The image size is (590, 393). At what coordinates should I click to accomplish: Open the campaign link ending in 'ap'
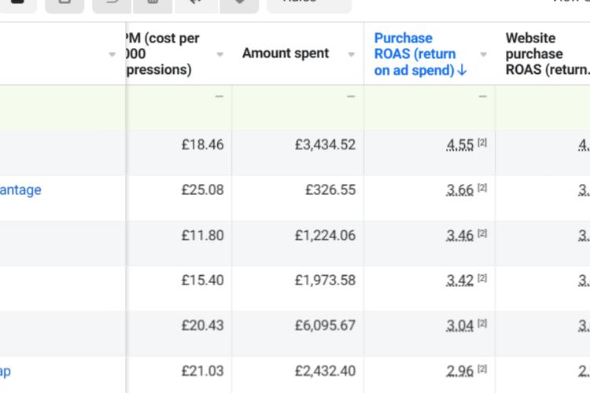pos(6,372)
